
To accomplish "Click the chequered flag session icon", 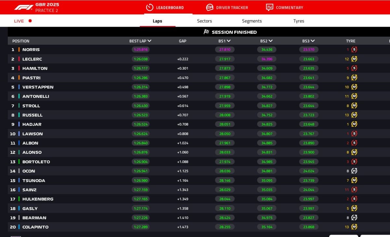I will [x=206, y=32].
